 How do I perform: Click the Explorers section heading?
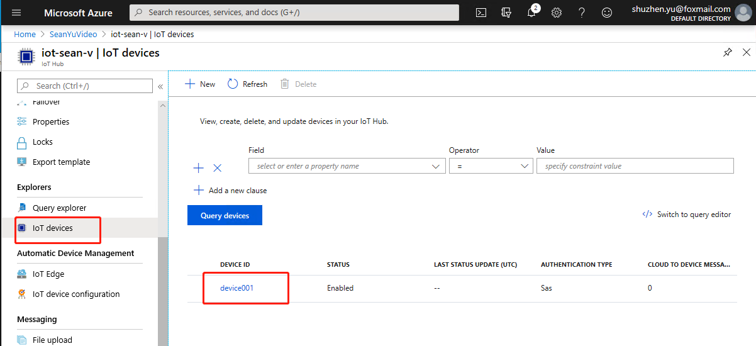pos(34,187)
